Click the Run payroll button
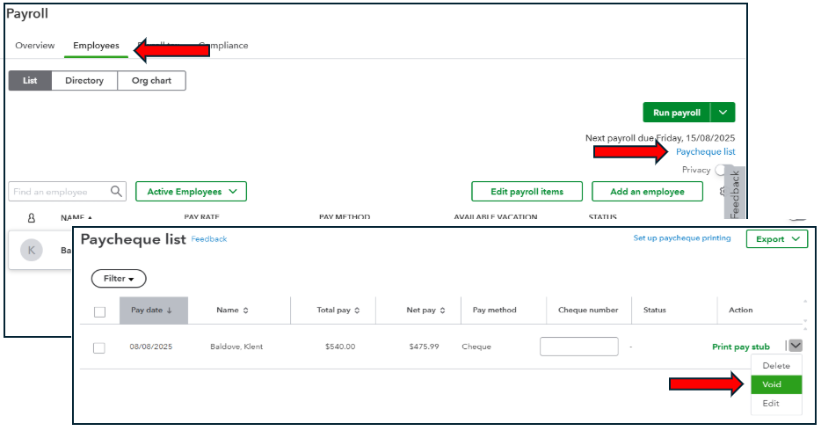Viewport: 821px width, 431px height. pyautogui.click(x=677, y=113)
